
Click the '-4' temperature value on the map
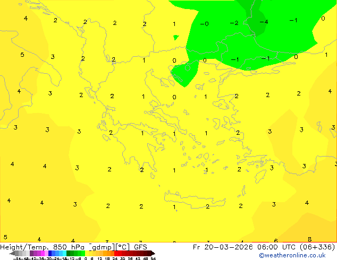(x=264, y=22)
